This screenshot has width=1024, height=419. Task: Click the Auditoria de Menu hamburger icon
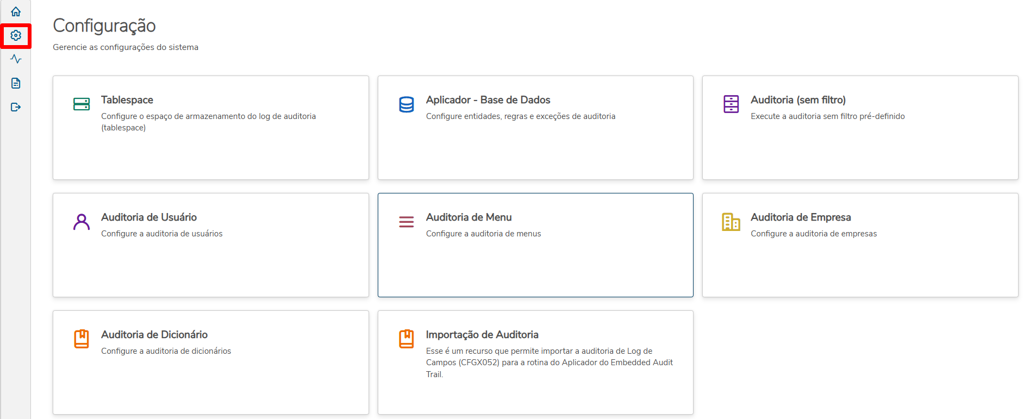pyautogui.click(x=406, y=222)
